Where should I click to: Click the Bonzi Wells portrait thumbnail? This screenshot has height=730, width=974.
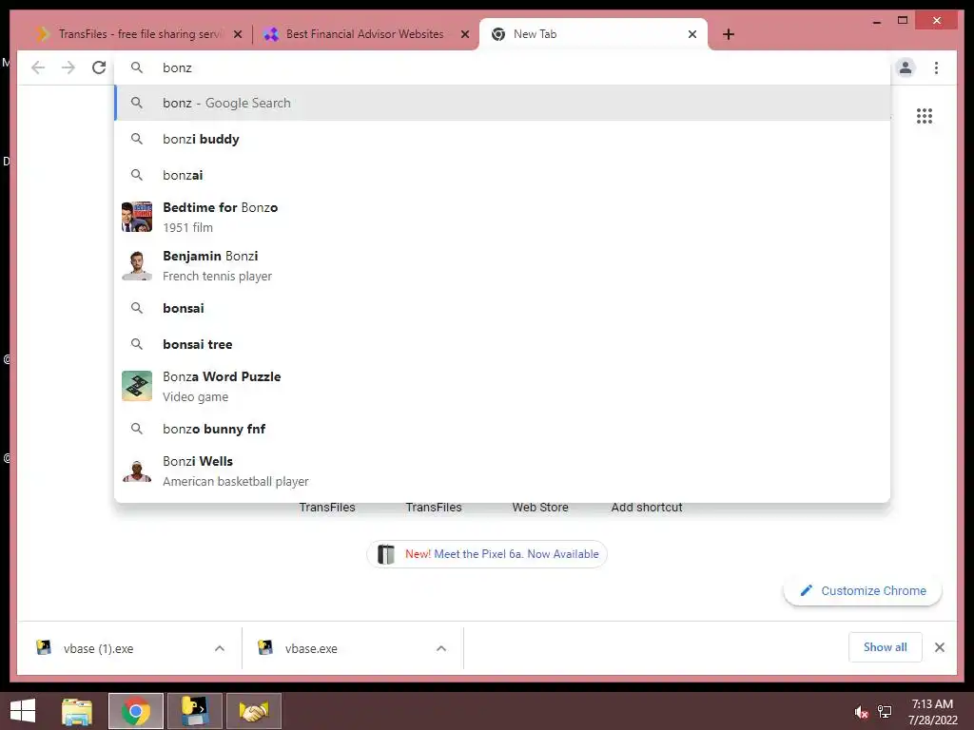[137, 471]
